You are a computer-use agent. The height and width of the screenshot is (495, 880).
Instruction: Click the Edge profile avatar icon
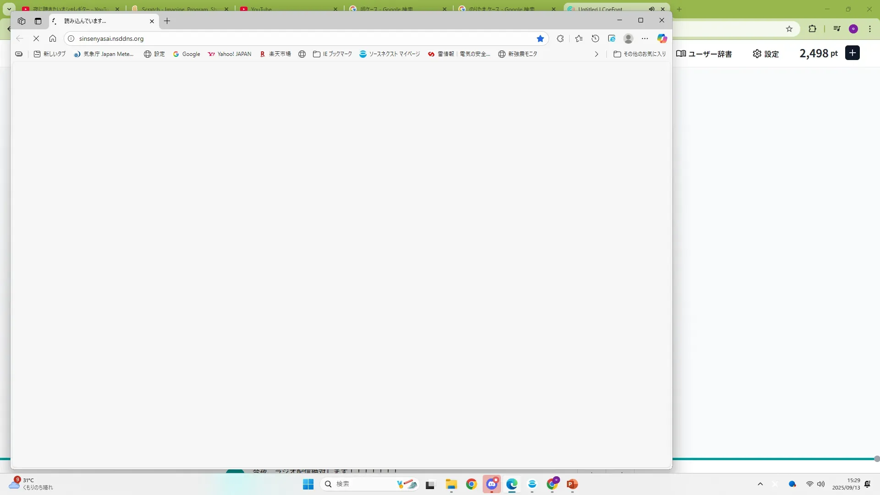(628, 38)
